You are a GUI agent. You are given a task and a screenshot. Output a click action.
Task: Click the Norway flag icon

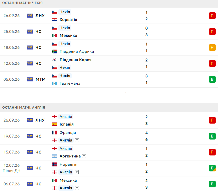pyautogui.click(x=54, y=164)
